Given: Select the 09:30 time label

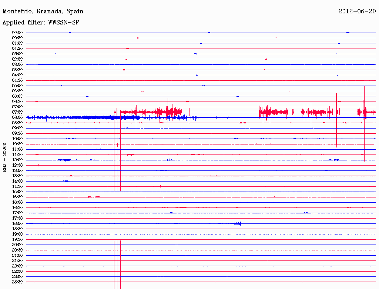Looking at the screenshot, I should pos(17,133).
